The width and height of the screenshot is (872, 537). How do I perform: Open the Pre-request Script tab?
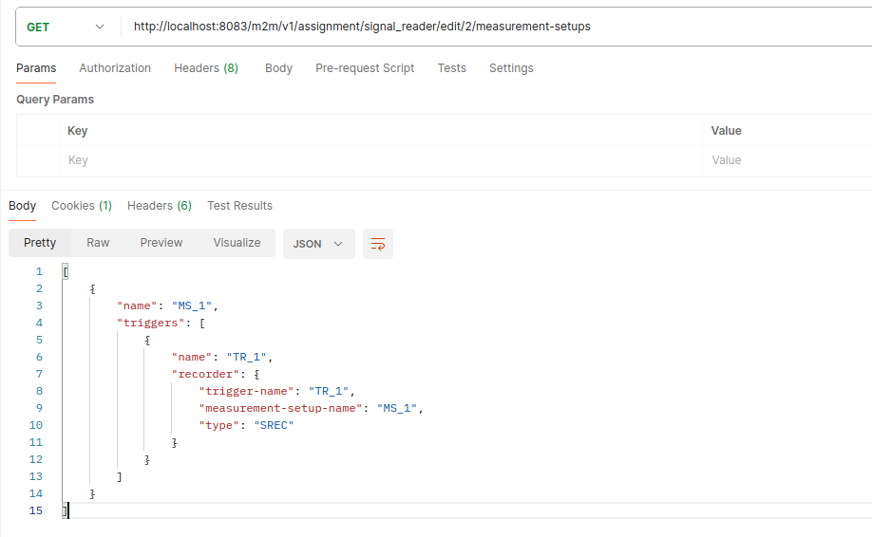(x=365, y=68)
